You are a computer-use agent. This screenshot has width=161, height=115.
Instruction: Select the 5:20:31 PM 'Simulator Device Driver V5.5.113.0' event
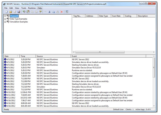[78, 68]
